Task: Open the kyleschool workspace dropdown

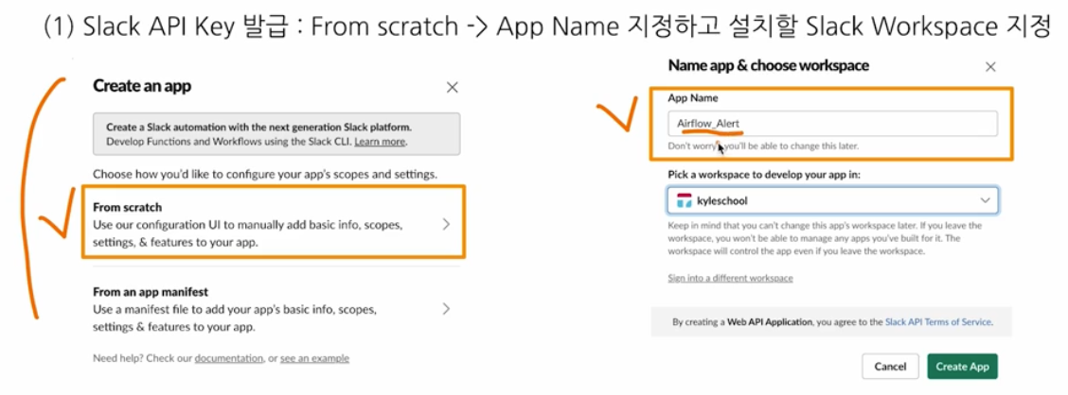Action: (x=832, y=200)
